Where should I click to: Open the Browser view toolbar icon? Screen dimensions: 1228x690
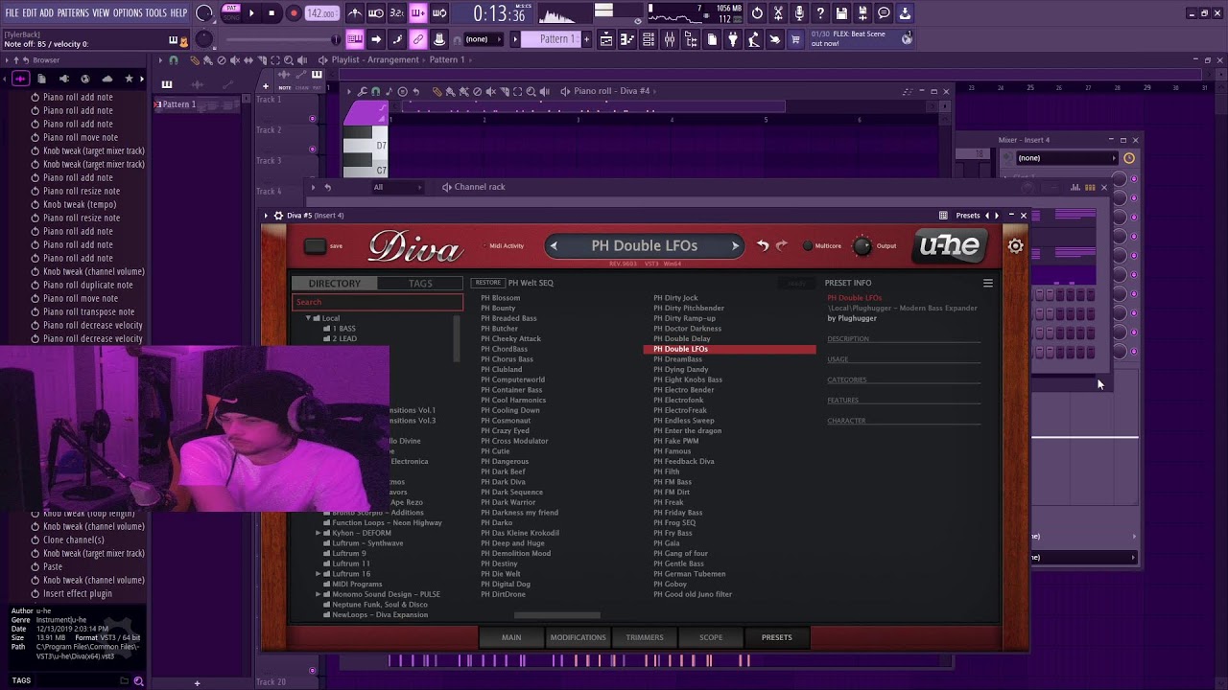(691, 39)
